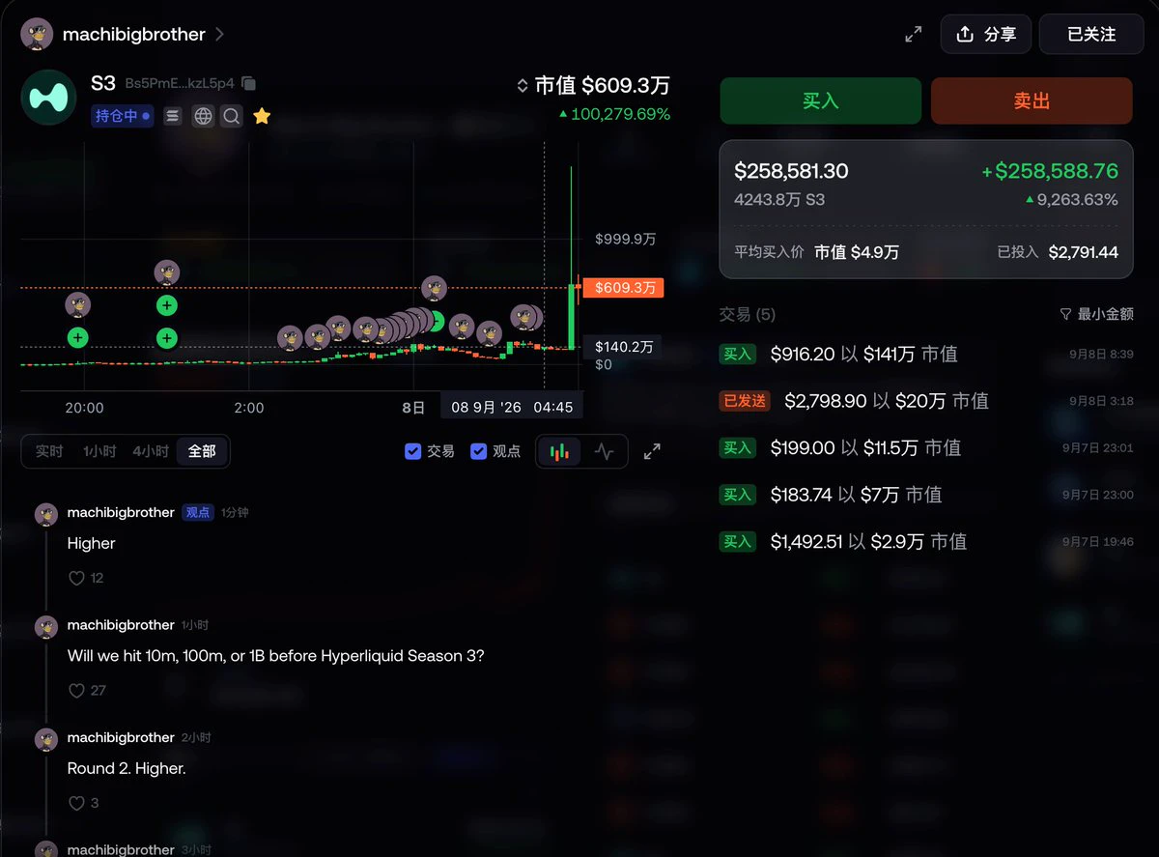The height and width of the screenshot is (857, 1159).
Task: Open machibigbrother name on the 1小时 post
Action: pos(121,625)
